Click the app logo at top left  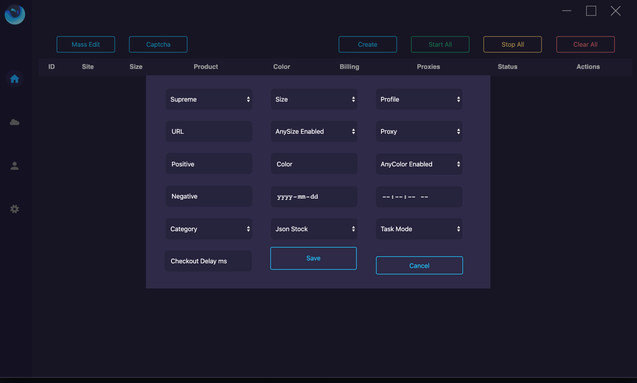15,14
